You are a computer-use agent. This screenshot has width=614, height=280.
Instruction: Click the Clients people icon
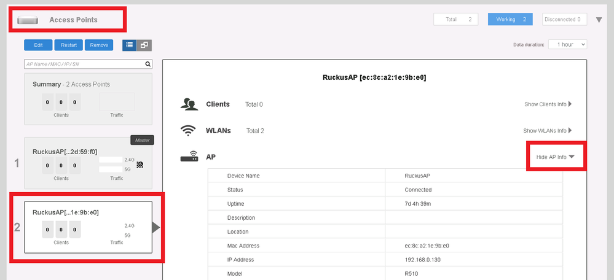coord(189,104)
